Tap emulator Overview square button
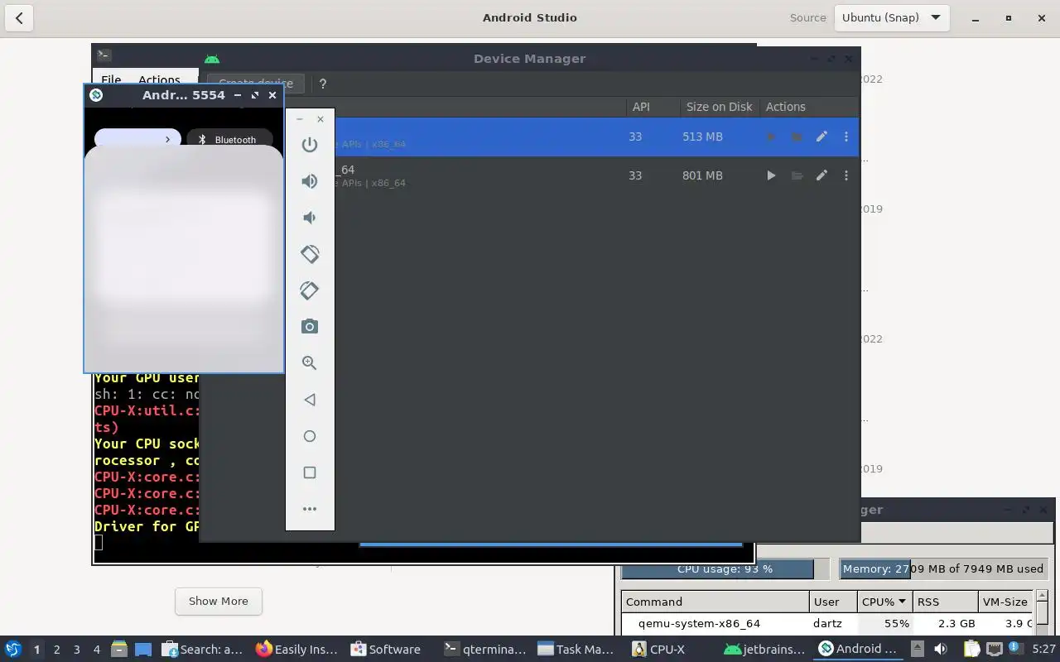 coord(310,473)
